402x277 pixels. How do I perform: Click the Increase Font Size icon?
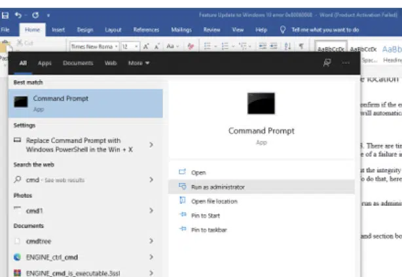146,46
